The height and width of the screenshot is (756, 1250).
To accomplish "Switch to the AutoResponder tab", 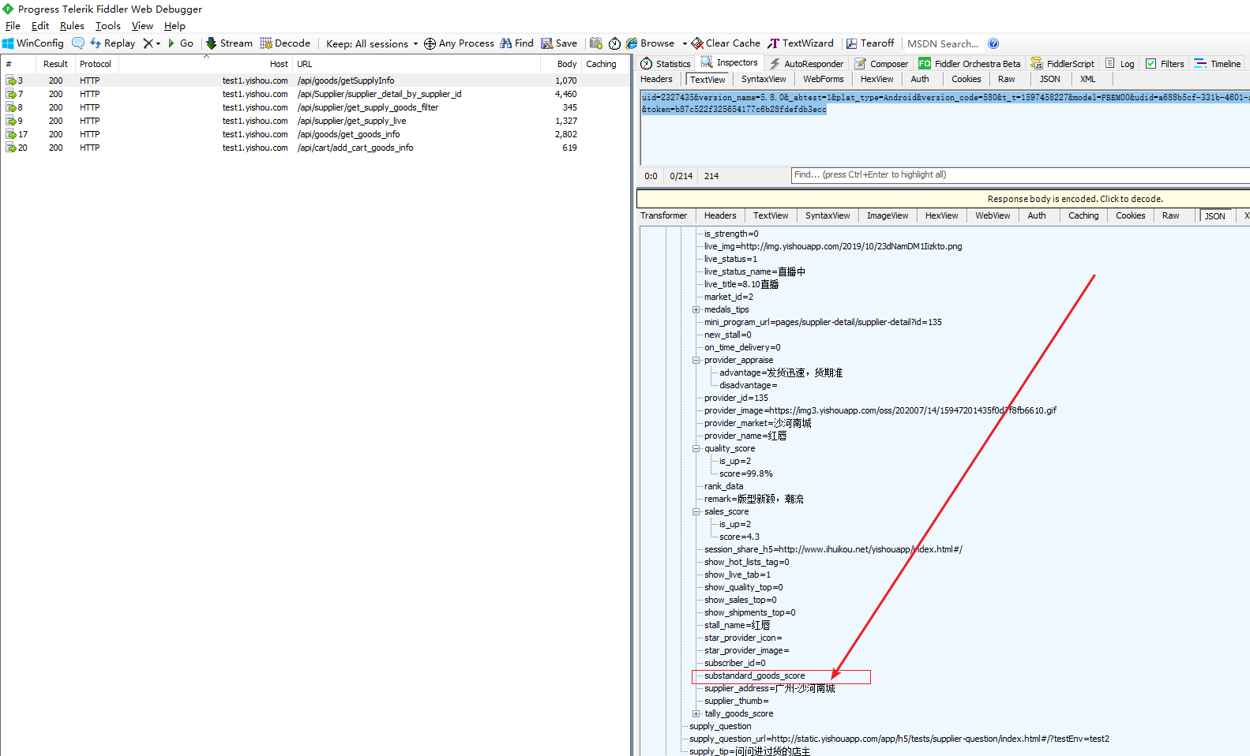I will point(806,64).
